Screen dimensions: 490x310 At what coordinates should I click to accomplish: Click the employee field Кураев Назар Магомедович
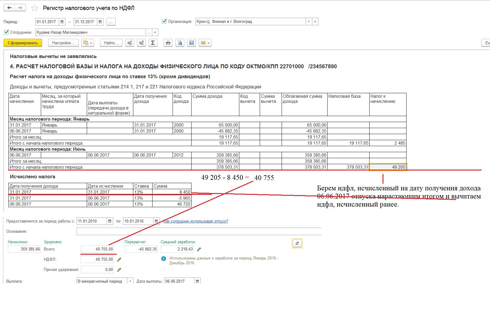(91, 32)
